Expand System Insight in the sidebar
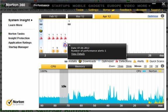The height and width of the screenshot is (112, 168). coord(20,20)
